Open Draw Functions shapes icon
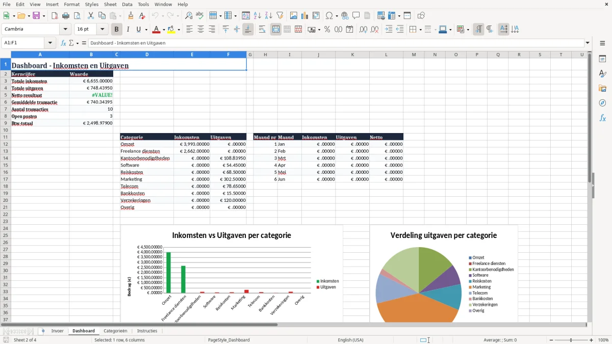 [421, 16]
